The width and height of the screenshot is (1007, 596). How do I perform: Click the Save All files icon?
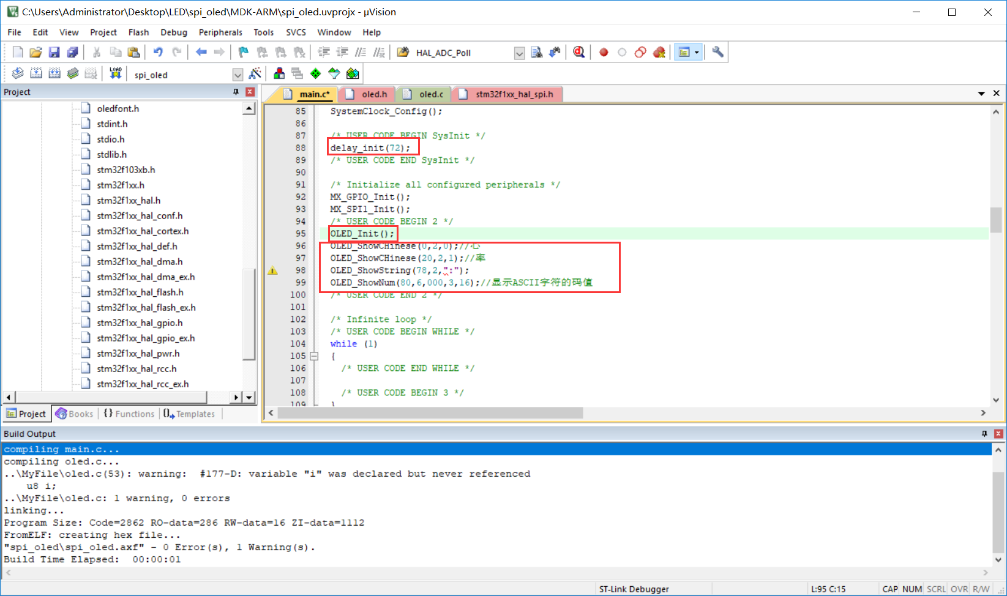pos(72,53)
